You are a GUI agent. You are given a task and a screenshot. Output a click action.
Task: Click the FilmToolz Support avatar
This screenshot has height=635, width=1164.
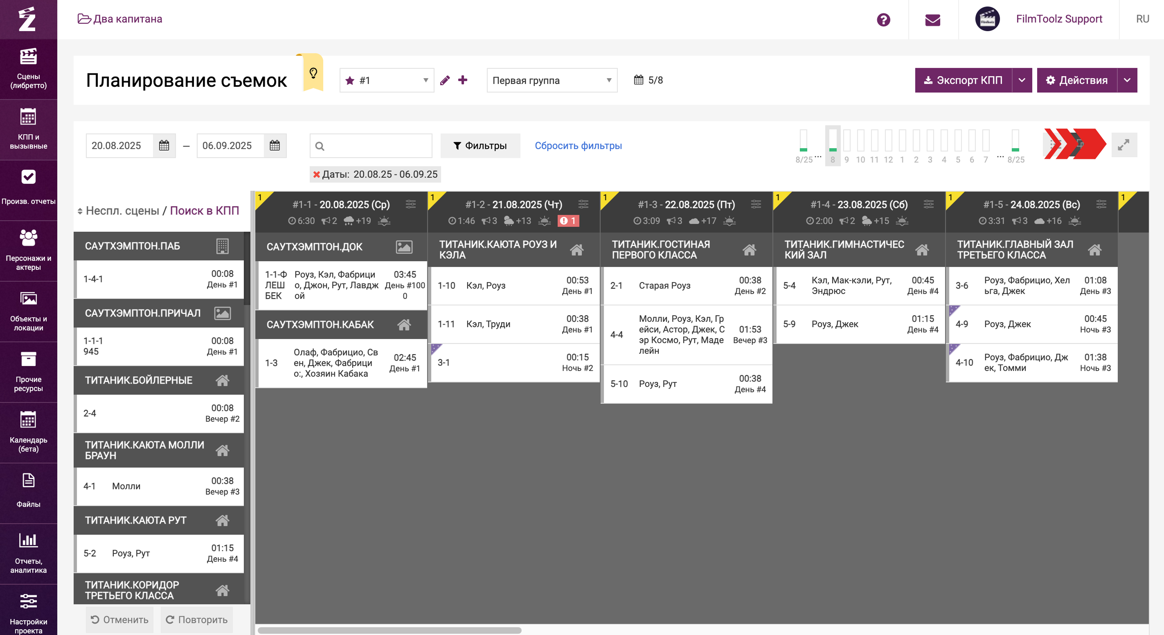[987, 19]
